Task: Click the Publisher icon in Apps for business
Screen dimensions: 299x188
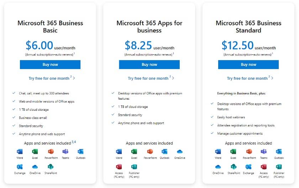Action: (x=134, y=167)
